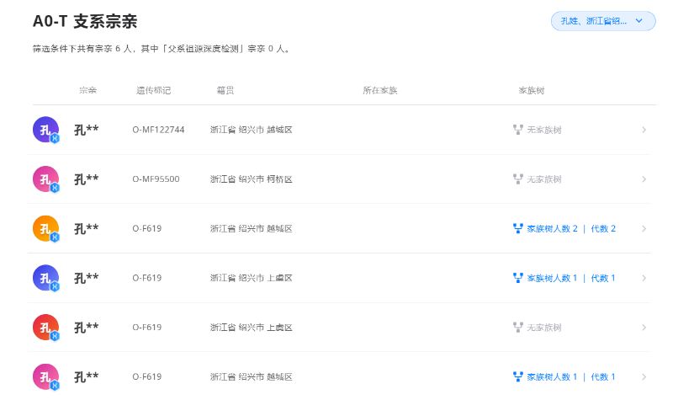Select haplogroup O-MF122744 text
673x400 pixels.
click(x=158, y=130)
